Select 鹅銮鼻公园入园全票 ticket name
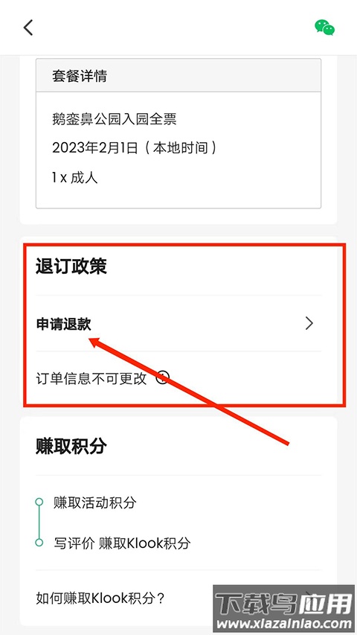 (115, 119)
